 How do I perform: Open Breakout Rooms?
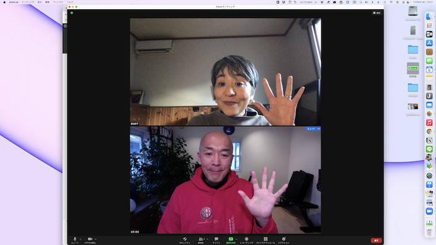[x=265, y=240]
